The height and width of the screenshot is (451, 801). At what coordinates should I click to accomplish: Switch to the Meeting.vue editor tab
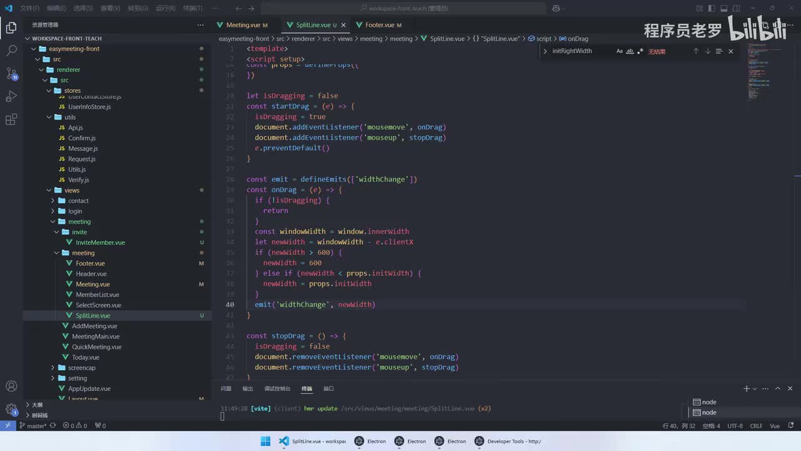click(243, 25)
